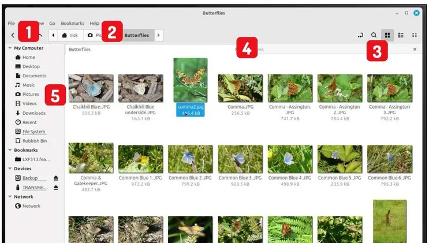This screenshot has width=433, height=243.
Task: Select Comma - Assington 2.JPG thumbnail
Action: [339, 88]
